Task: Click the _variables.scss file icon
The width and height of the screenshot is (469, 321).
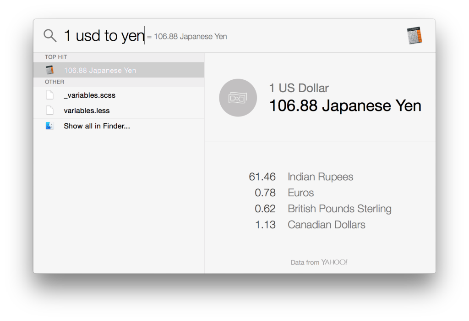Action: [x=50, y=95]
